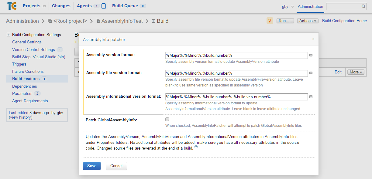Click the TeamCity logo icon
Viewport: 372px width, 179px height.
pyautogui.click(x=12, y=6)
